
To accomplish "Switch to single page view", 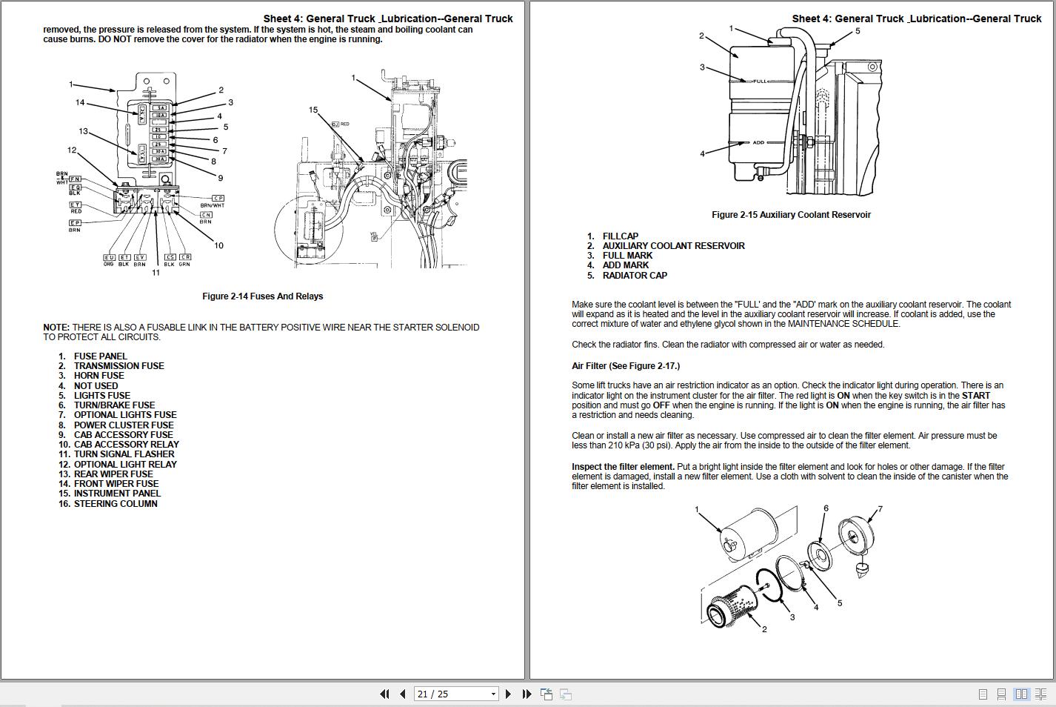I will (x=983, y=694).
